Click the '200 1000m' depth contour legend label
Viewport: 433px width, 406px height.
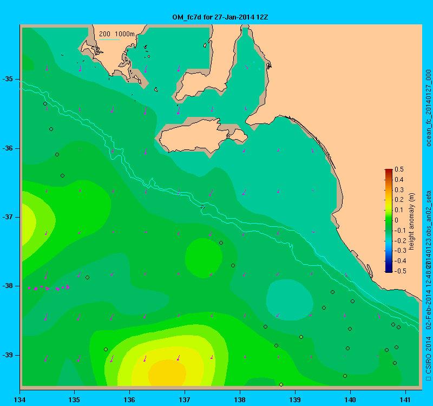point(117,34)
